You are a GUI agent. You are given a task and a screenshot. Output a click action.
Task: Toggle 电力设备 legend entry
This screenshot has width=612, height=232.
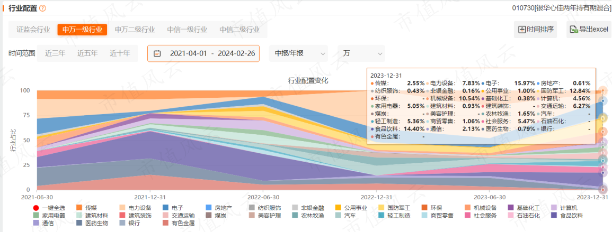click(x=135, y=208)
